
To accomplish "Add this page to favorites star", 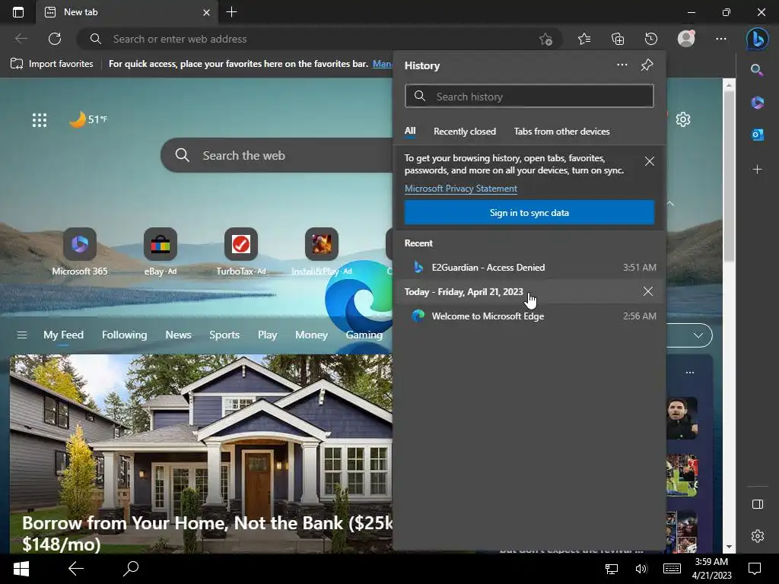I will [545, 40].
